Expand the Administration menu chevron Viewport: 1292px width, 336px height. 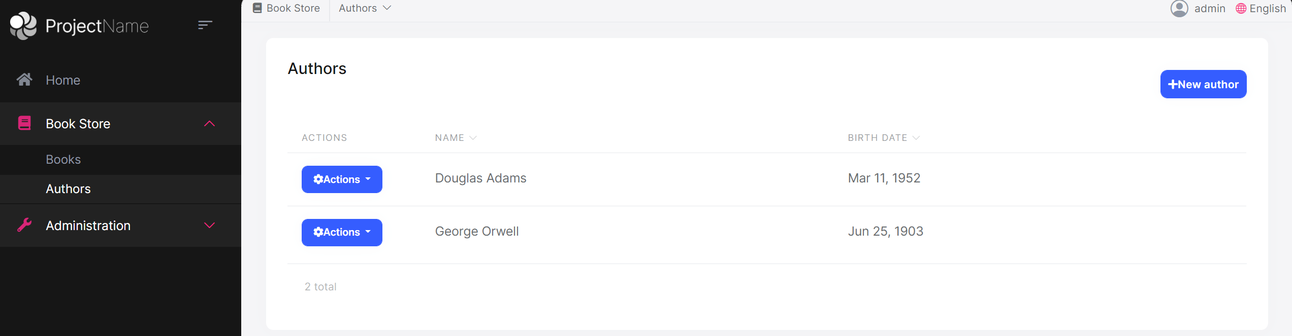coord(209,226)
